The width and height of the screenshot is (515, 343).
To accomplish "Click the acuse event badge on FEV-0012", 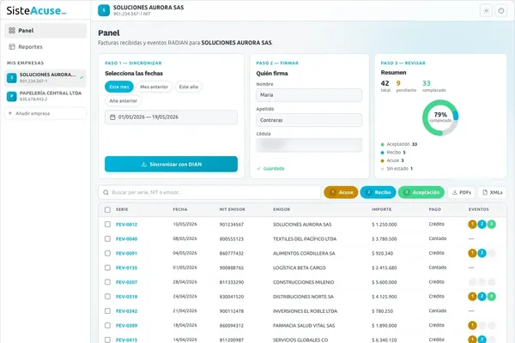I will (x=472, y=224).
